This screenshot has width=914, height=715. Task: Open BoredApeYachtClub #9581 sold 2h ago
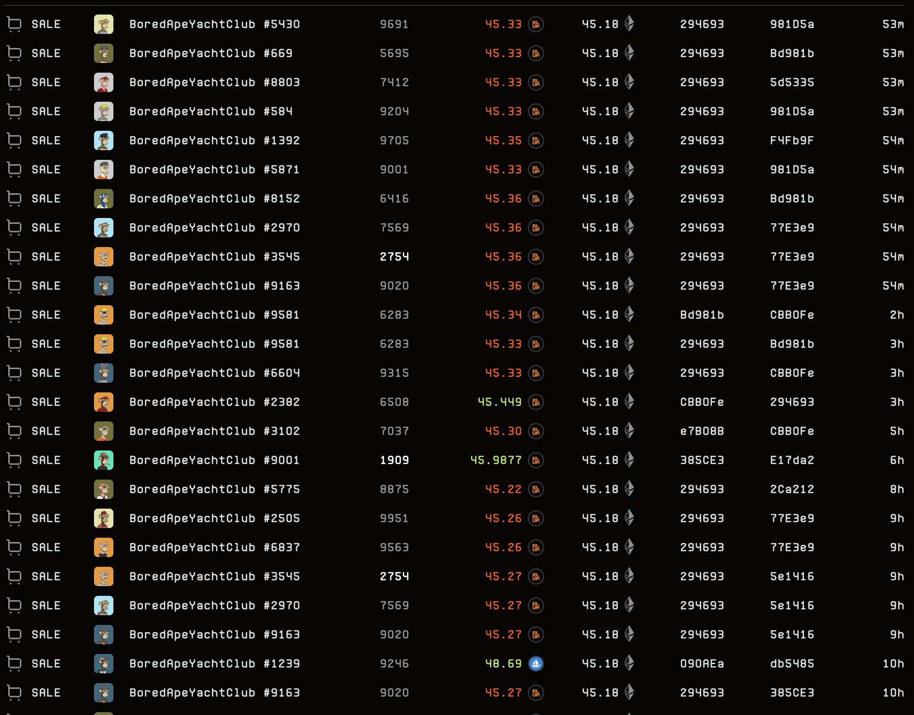[215, 315]
